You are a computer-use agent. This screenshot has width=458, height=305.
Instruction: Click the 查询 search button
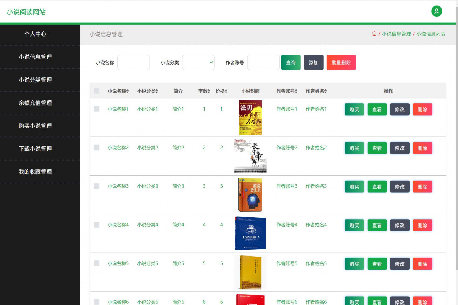[291, 62]
